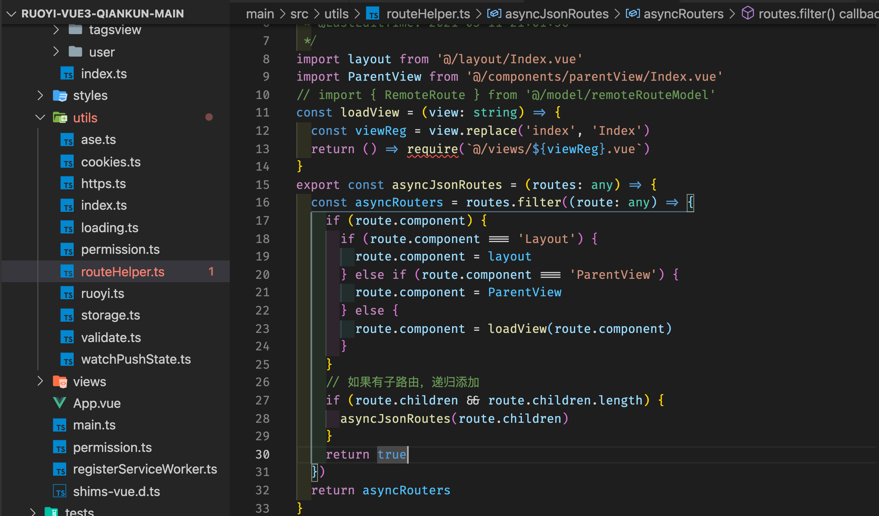Click the Vue icon next to App.vue

60,403
